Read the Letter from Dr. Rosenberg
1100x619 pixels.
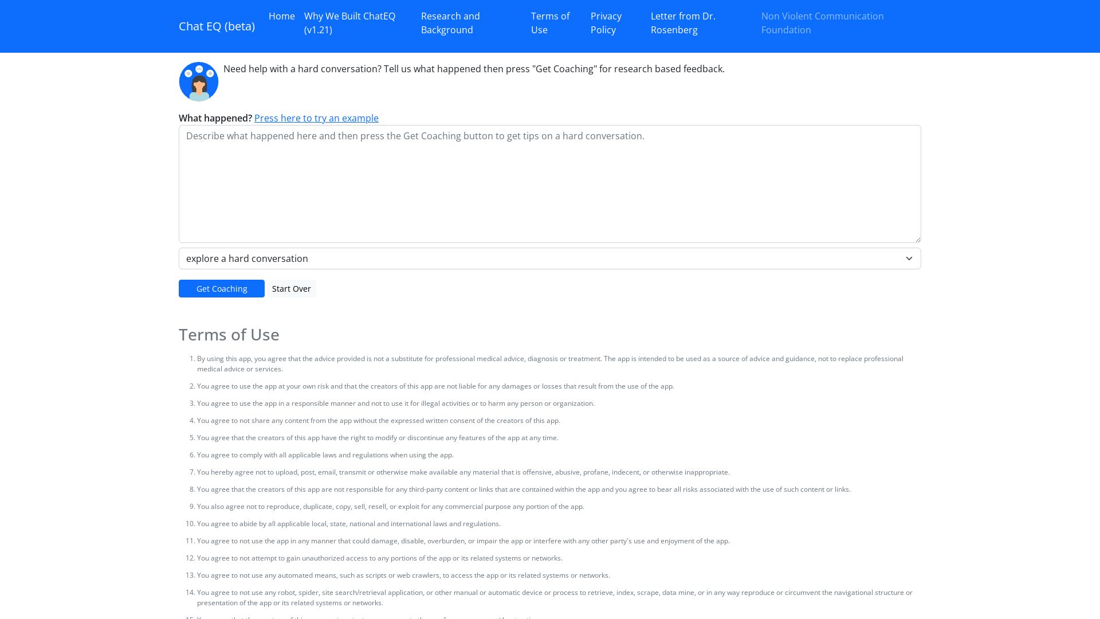pyautogui.click(x=683, y=23)
